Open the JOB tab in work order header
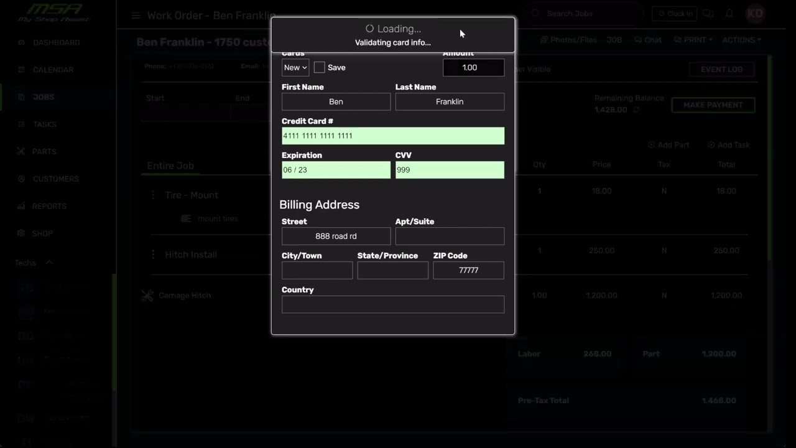Screen dimensions: 796x448 [614, 40]
